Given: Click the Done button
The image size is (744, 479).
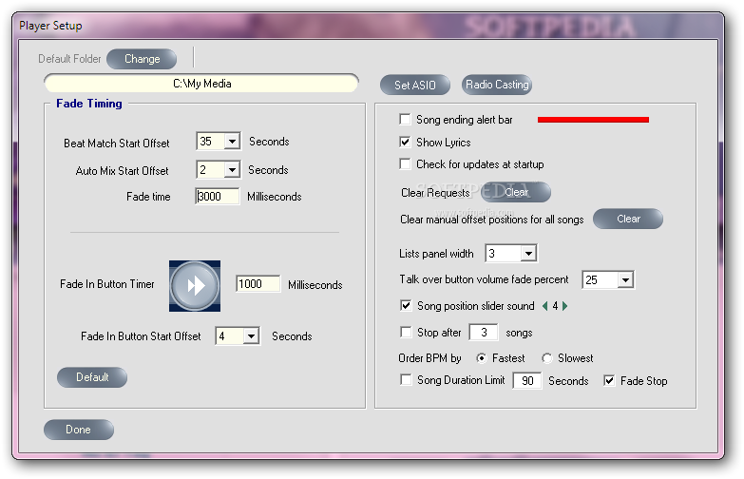Looking at the screenshot, I should 79,430.
